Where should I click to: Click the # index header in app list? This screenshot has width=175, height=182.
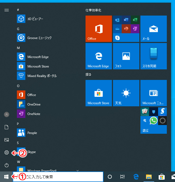tap(18, 10)
